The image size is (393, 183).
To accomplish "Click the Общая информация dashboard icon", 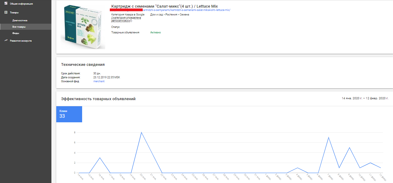I will 6,3.
